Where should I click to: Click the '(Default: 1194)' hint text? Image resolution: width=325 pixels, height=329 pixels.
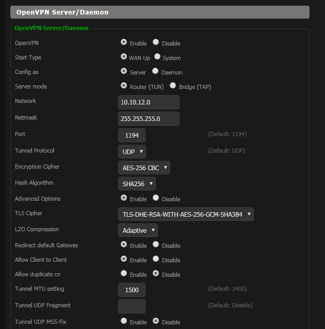point(228,134)
